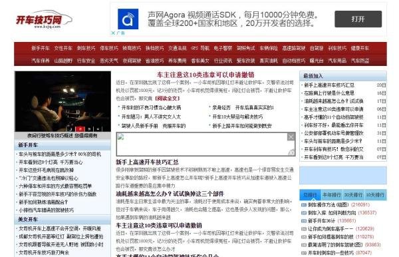Open article title 油耗越来越高怎么办?试试换掉这三个部件
This screenshot has width=399, height=257.
(x=170, y=194)
